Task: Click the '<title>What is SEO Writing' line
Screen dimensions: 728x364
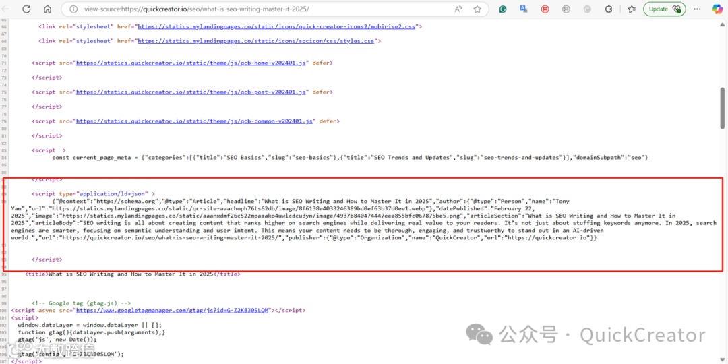Action: [133, 274]
